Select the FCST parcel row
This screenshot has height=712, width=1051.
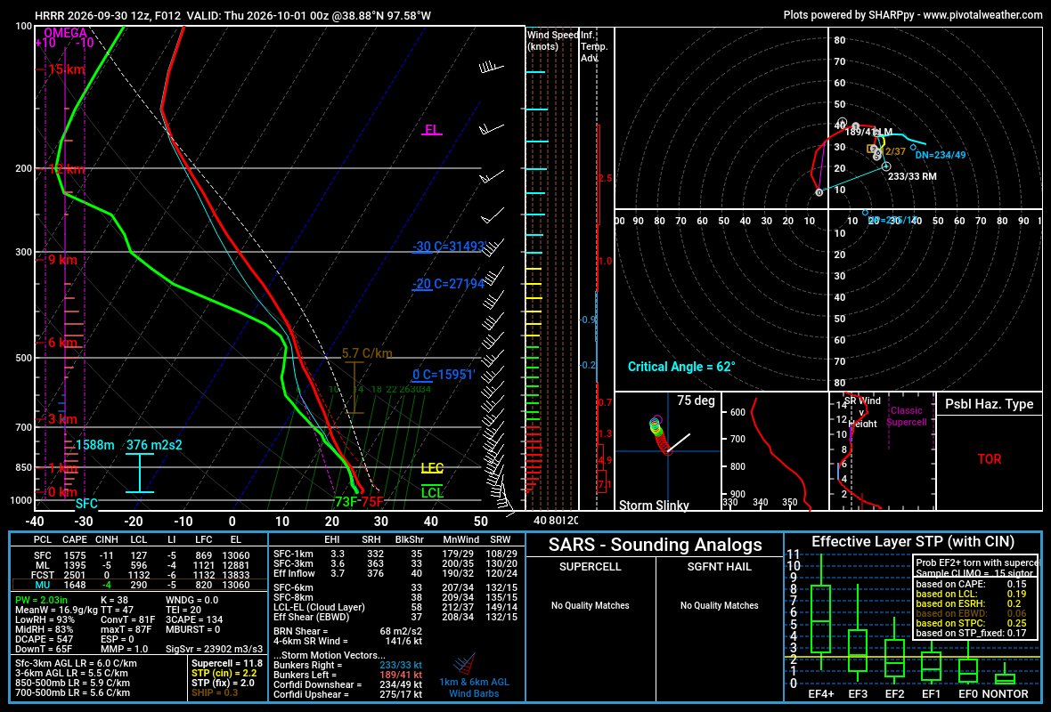[x=141, y=575]
